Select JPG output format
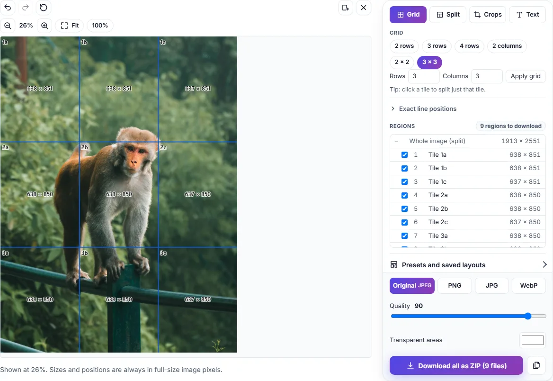This screenshot has height=381, width=553. (x=491, y=285)
